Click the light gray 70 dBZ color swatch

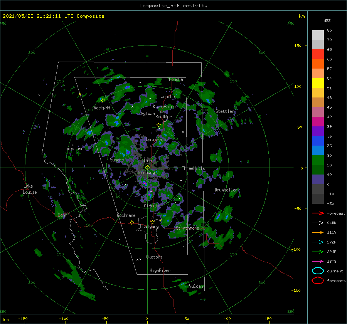click(x=318, y=35)
